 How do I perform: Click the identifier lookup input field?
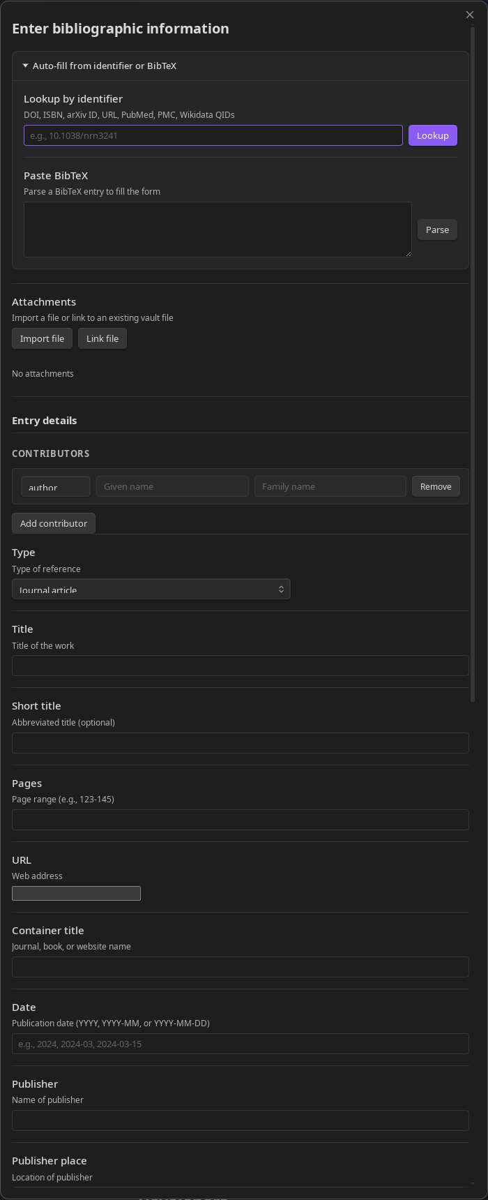coord(213,135)
